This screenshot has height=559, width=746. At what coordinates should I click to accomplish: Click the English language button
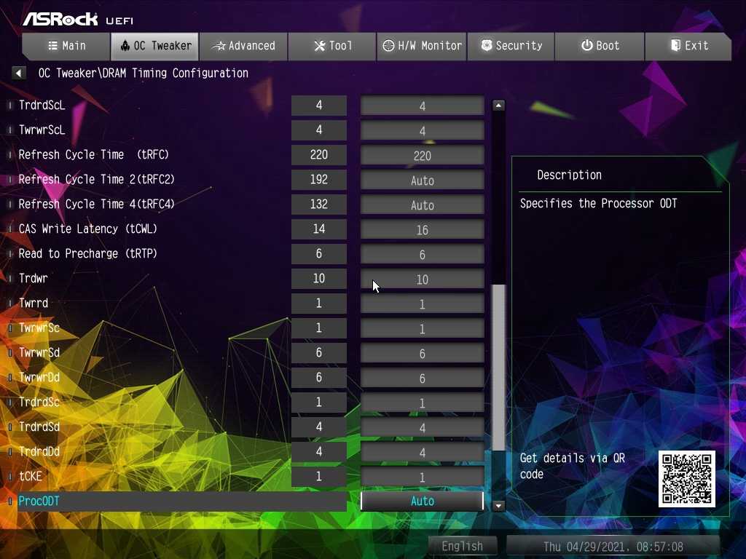pos(462,546)
